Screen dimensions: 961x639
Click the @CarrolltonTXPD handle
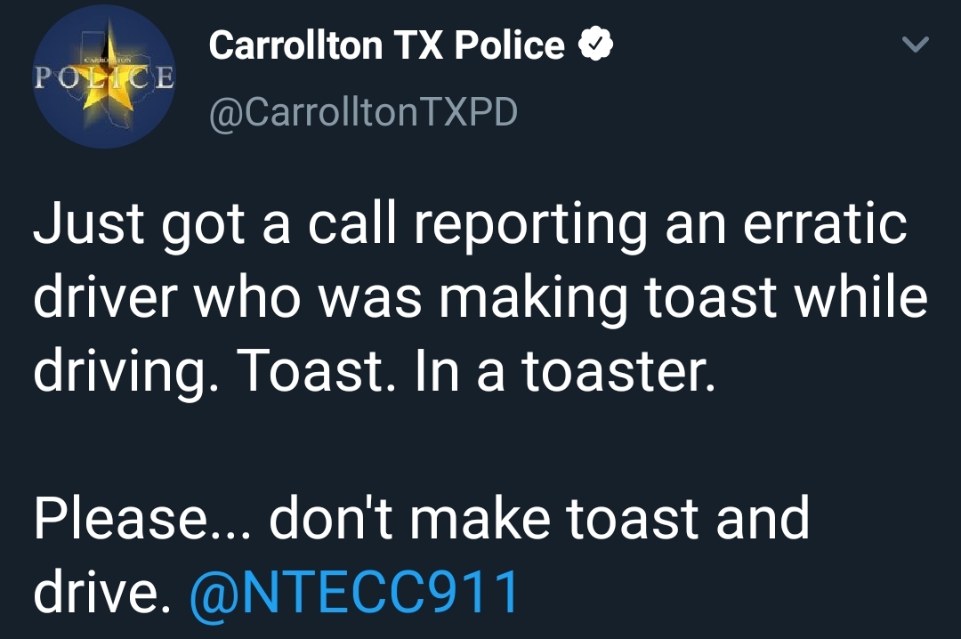362,113
